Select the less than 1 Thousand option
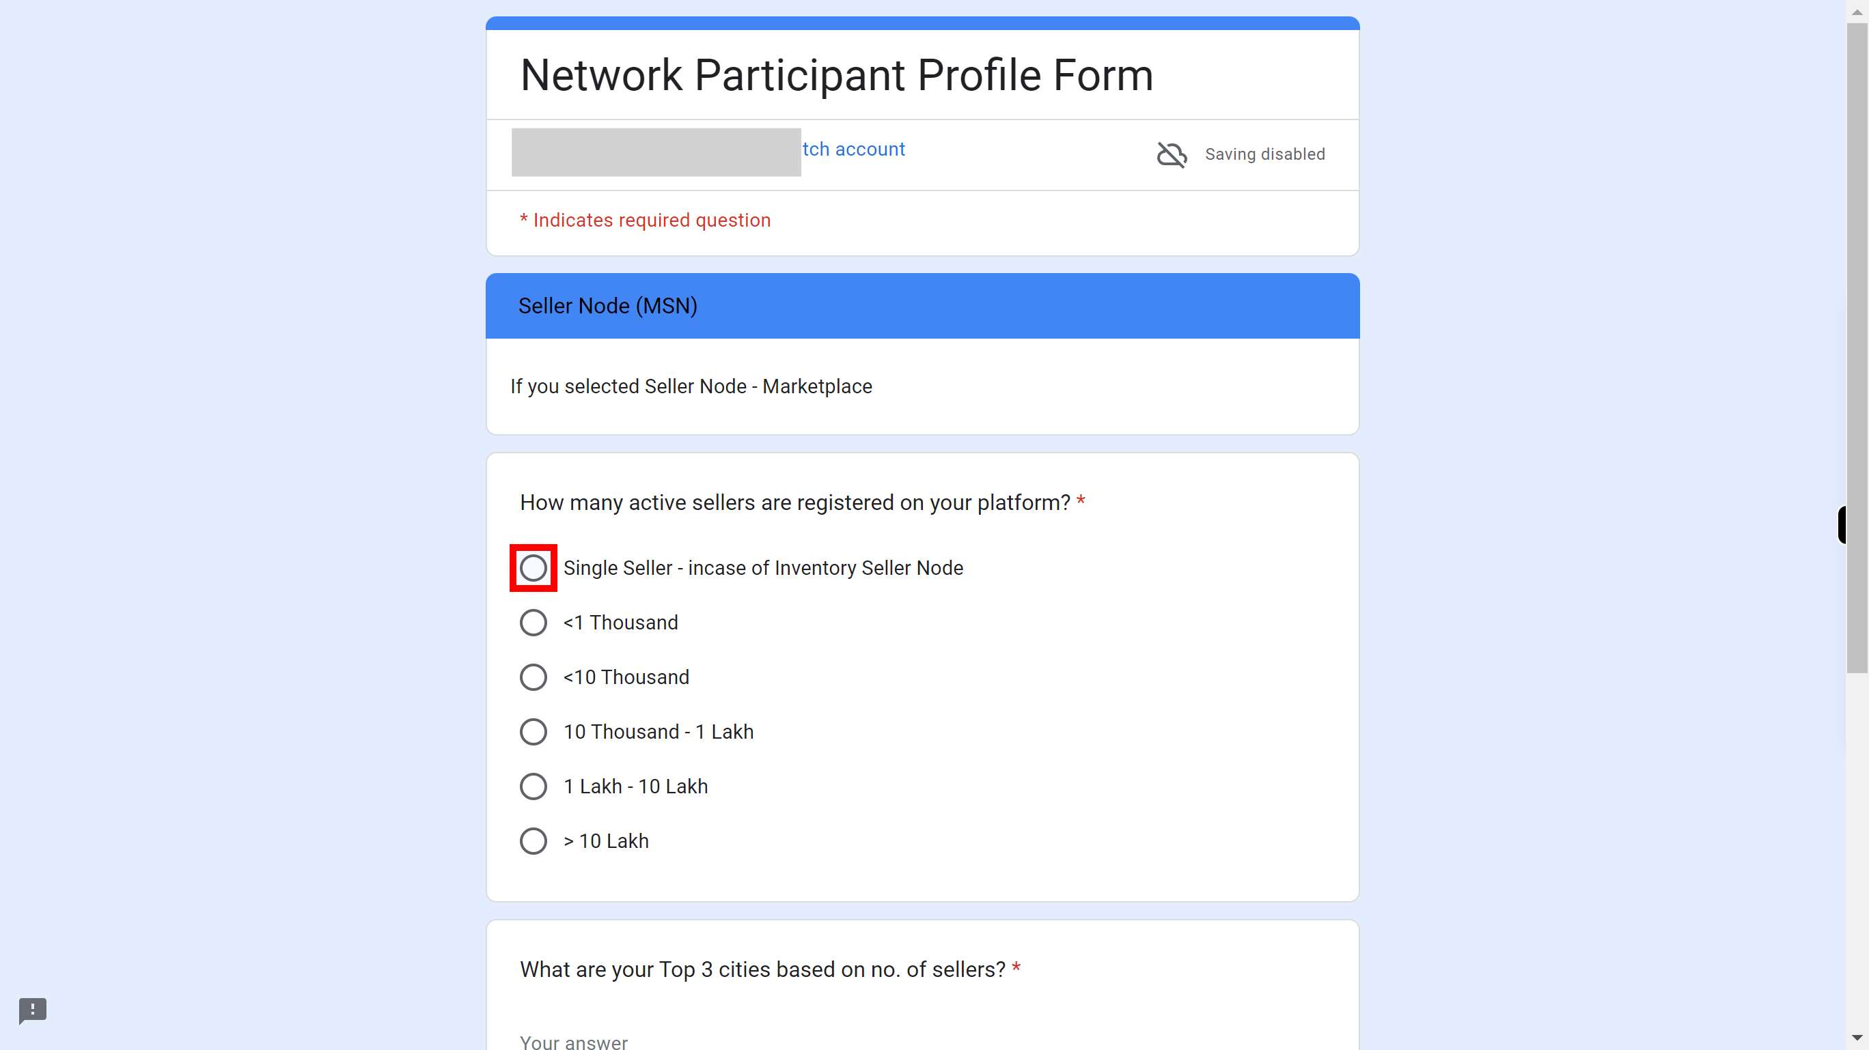Screen dimensions: 1869x1050 coord(533,623)
